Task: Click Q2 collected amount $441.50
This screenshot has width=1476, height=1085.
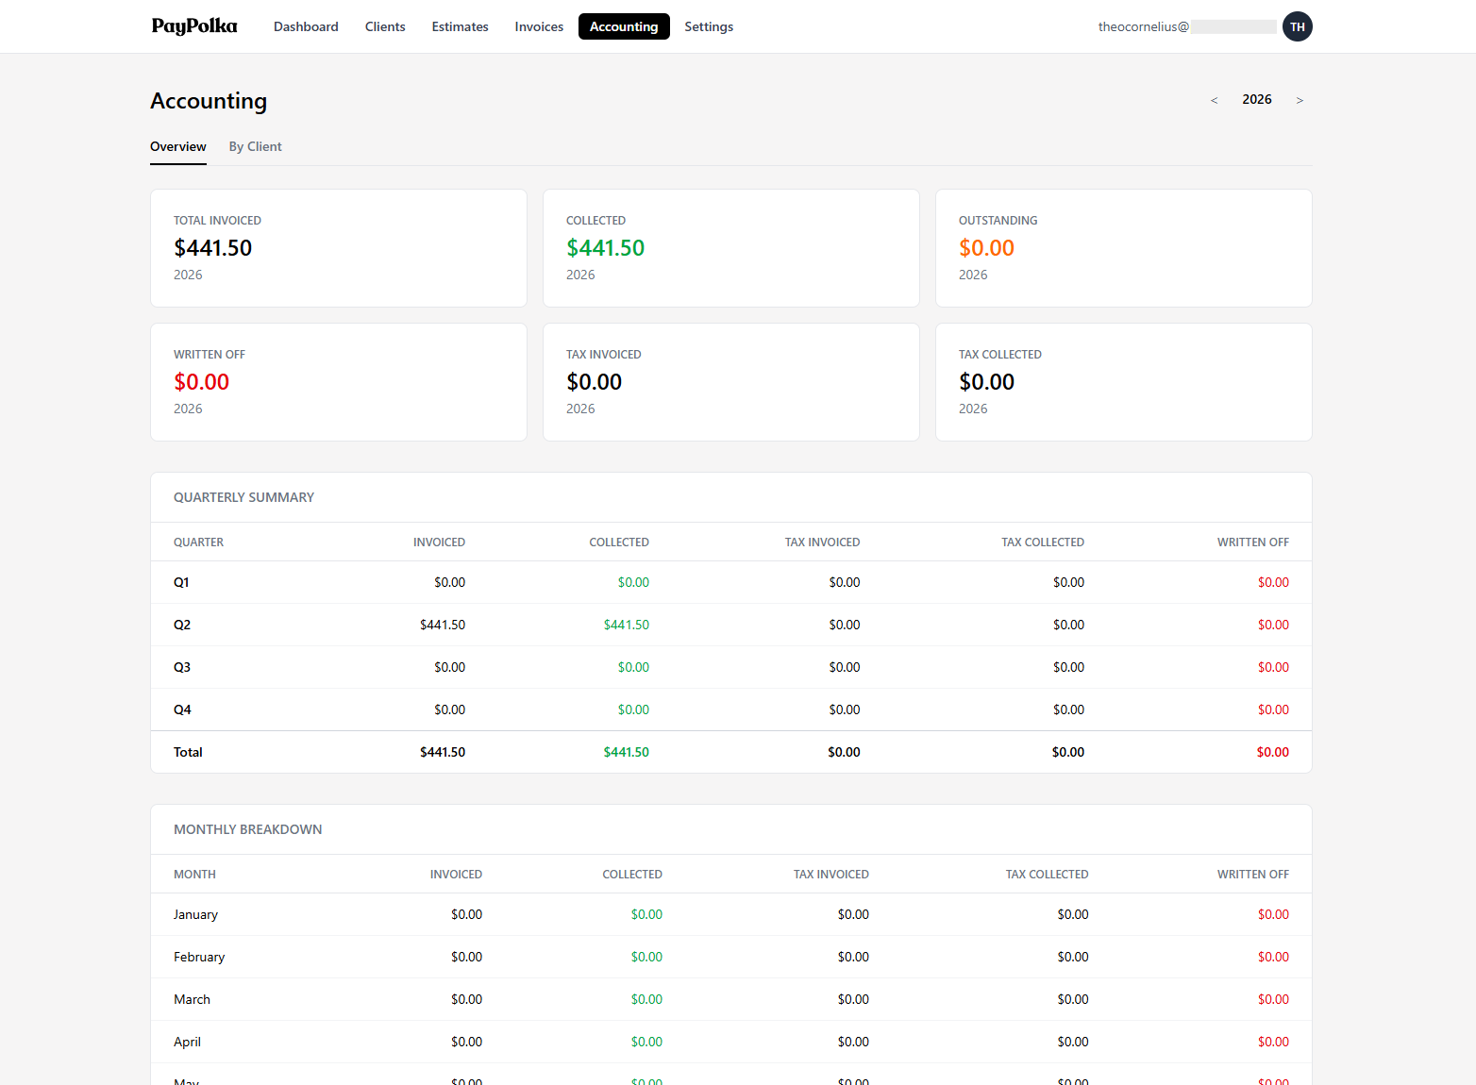Action: (x=627, y=625)
